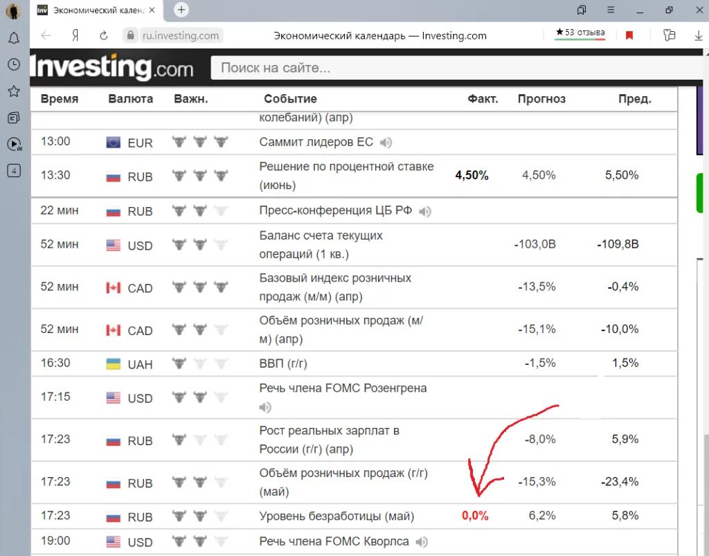709x556 pixels.
Task: Open the notifications bell in the sidebar
Action: point(14,38)
